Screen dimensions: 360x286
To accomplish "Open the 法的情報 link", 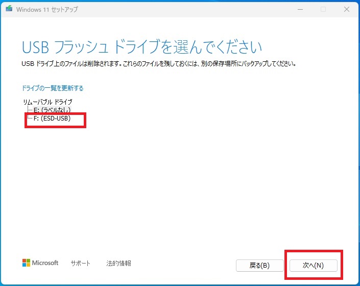I will click(x=118, y=263).
